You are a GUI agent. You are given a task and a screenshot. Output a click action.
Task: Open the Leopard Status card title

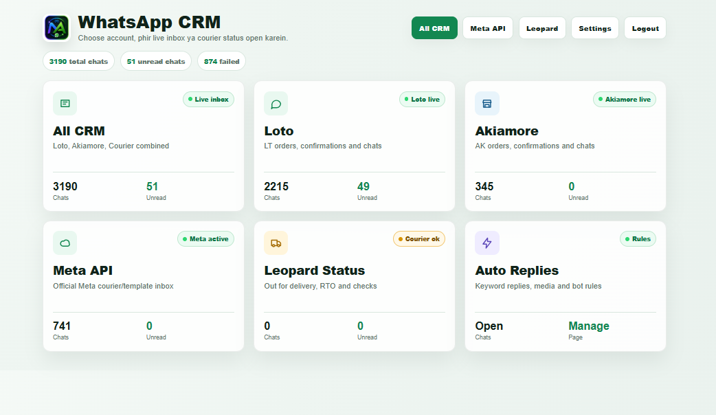coord(314,270)
